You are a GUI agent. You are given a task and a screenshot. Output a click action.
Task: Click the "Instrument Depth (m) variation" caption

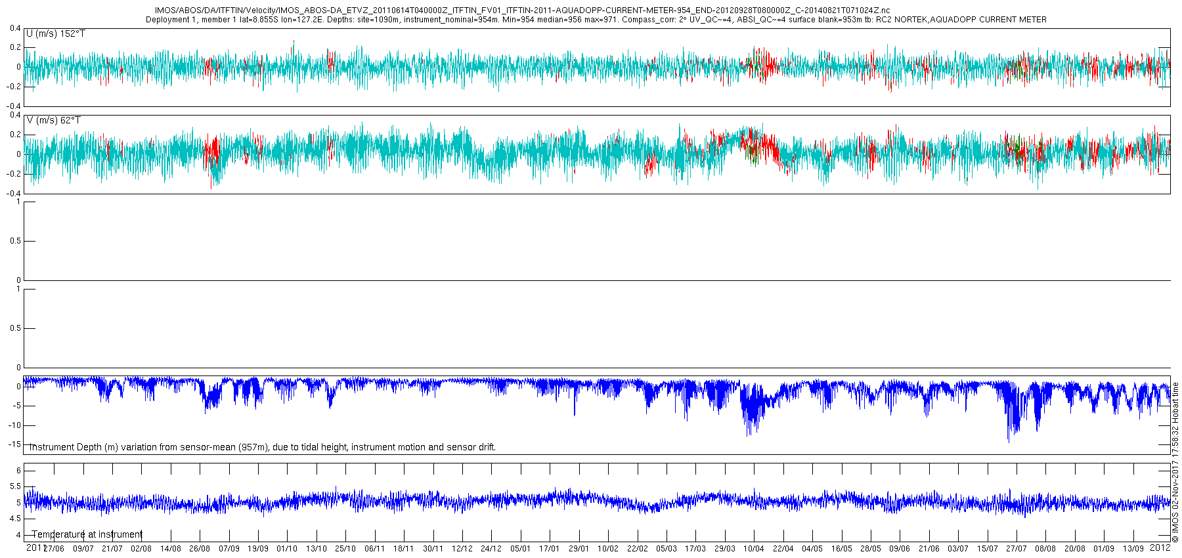tap(263, 447)
